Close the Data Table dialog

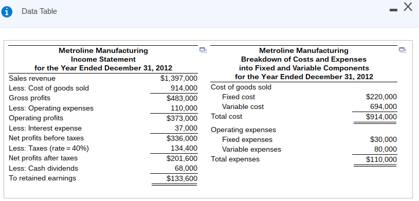[x=408, y=7]
